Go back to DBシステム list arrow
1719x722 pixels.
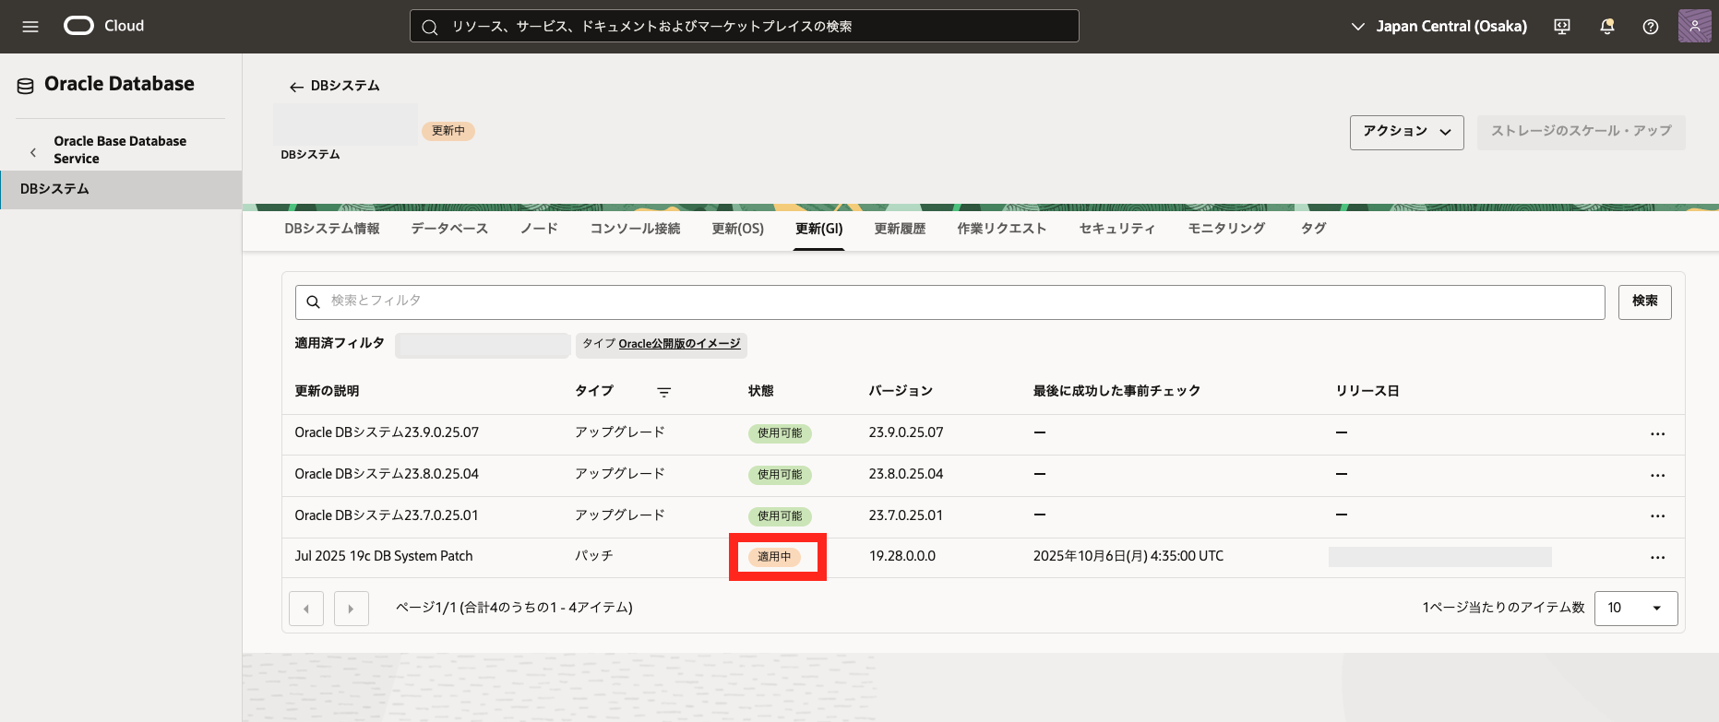[x=296, y=87]
